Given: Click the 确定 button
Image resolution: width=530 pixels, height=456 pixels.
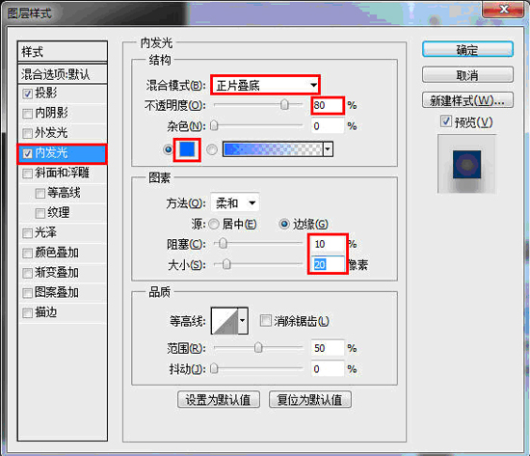Looking at the screenshot, I should 467,50.
